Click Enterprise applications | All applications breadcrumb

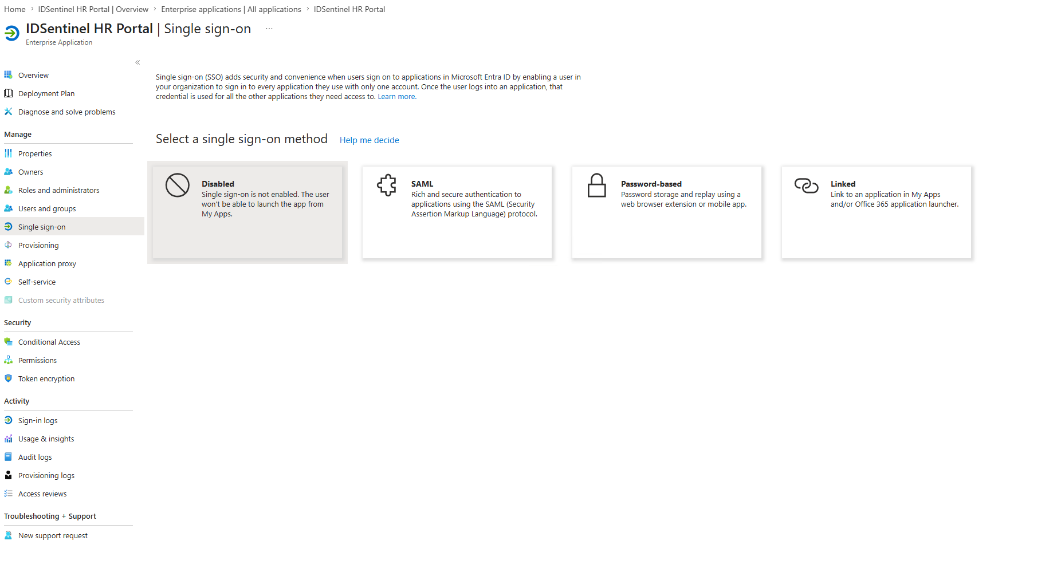tap(231, 9)
